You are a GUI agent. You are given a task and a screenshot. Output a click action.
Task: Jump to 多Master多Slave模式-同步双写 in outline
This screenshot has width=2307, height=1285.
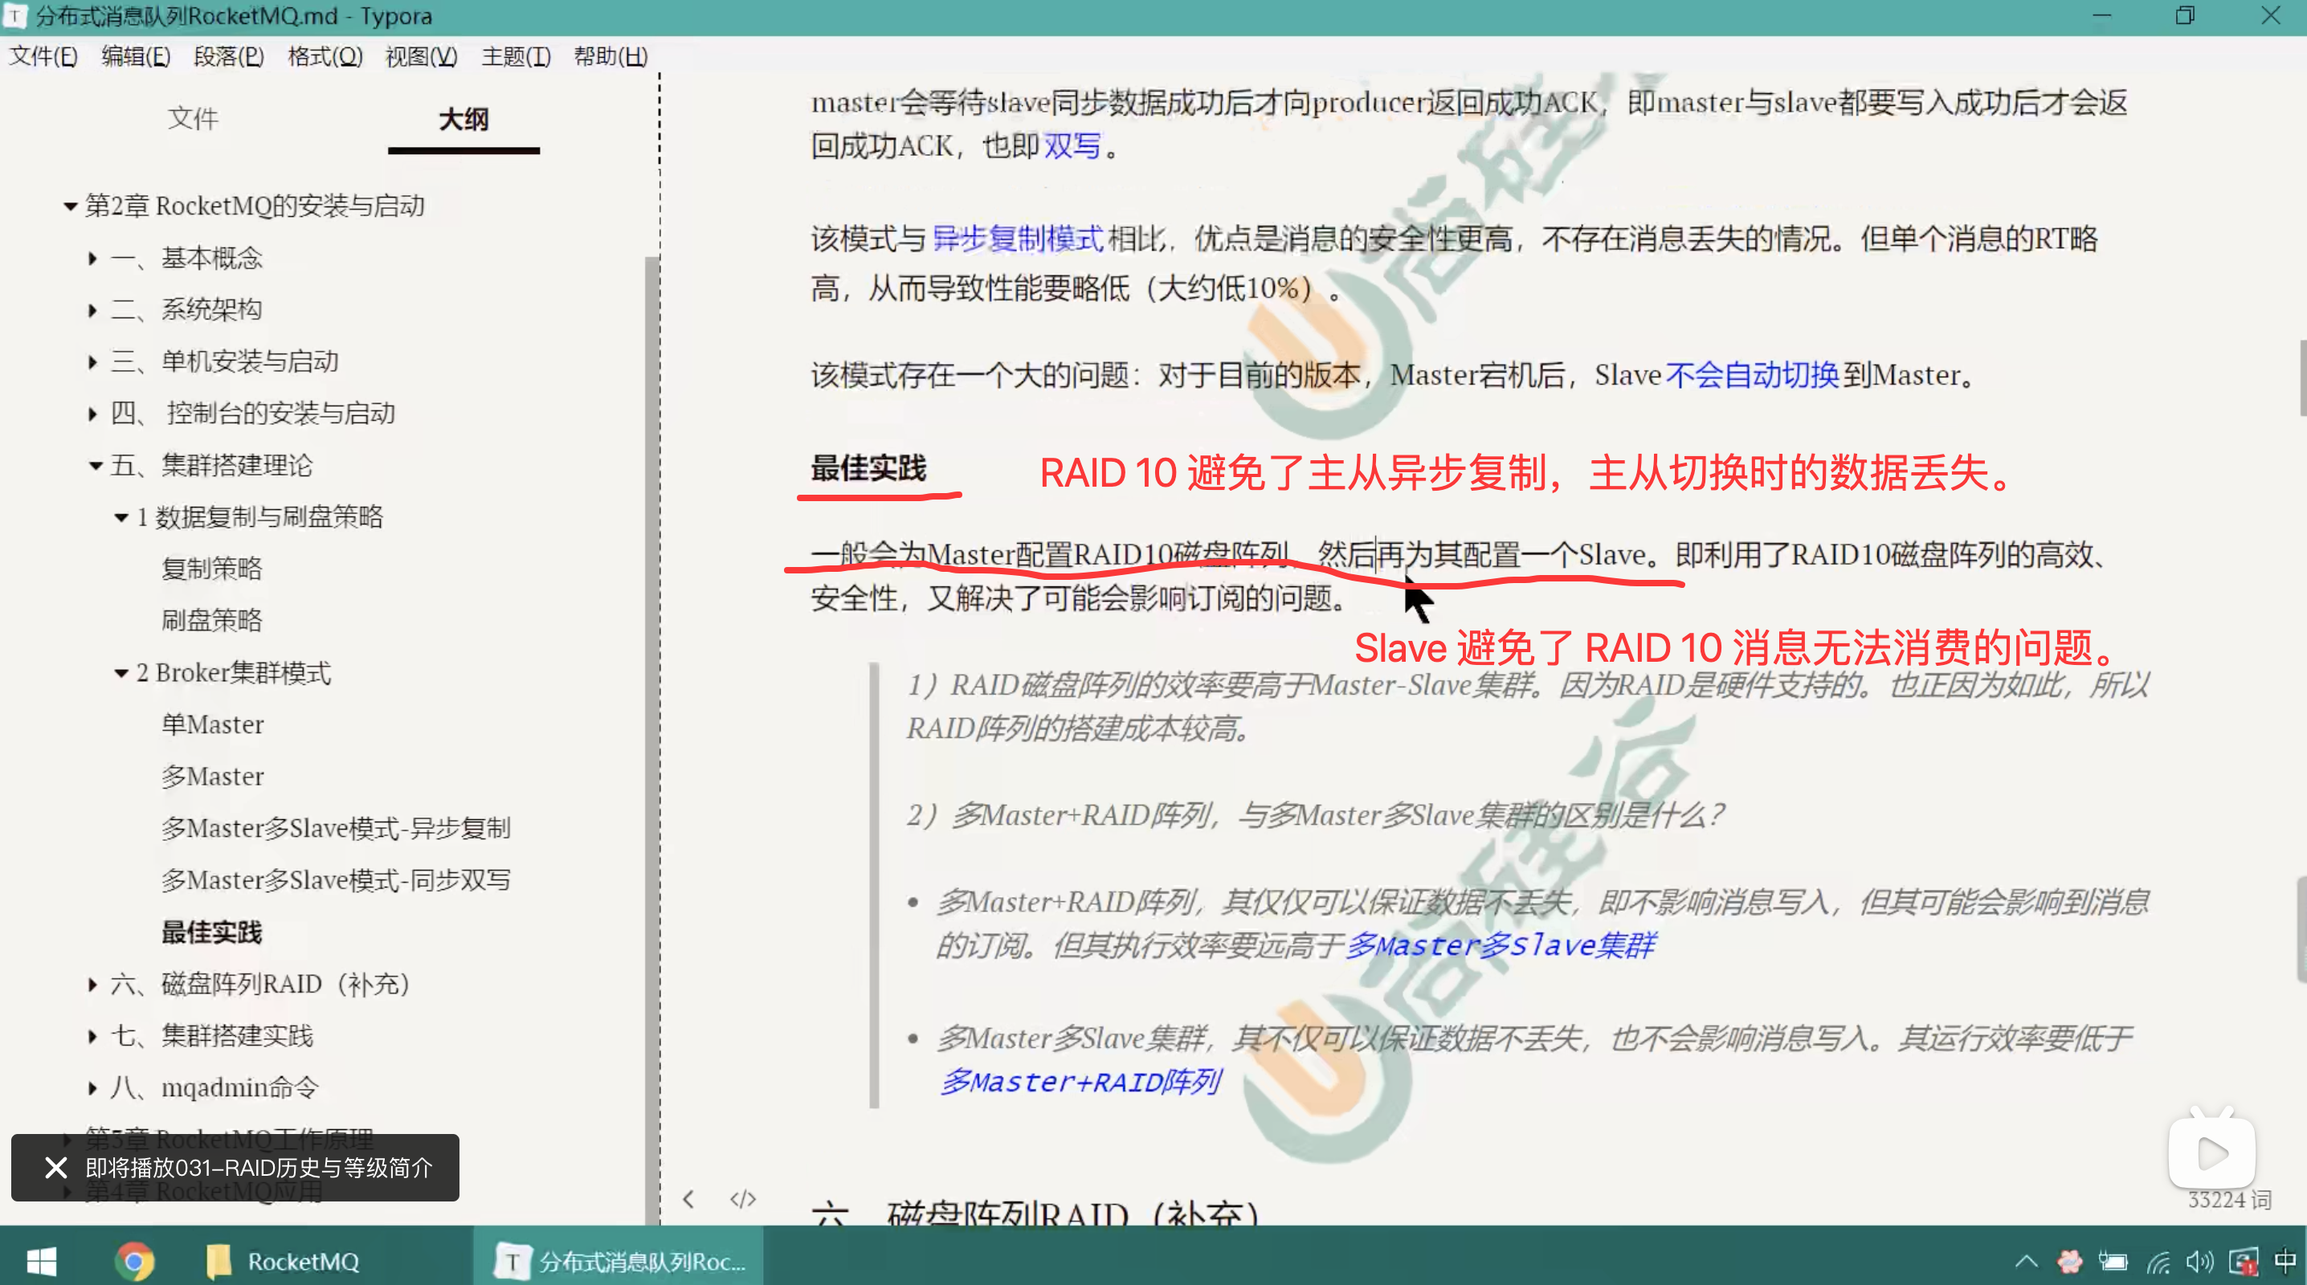point(335,880)
